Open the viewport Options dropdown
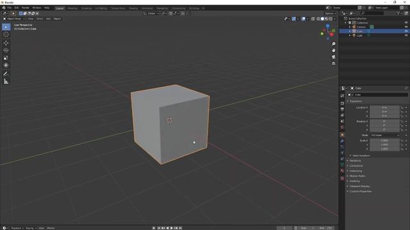 coord(331,13)
